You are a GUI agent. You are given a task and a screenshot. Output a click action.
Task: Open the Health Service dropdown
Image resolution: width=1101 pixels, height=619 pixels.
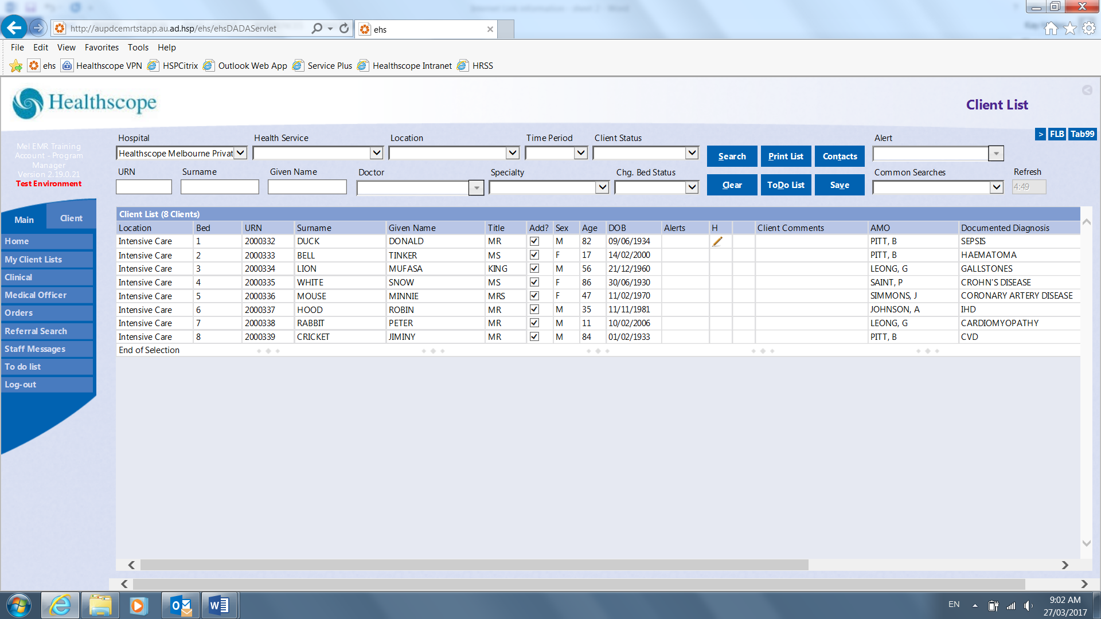(x=376, y=153)
